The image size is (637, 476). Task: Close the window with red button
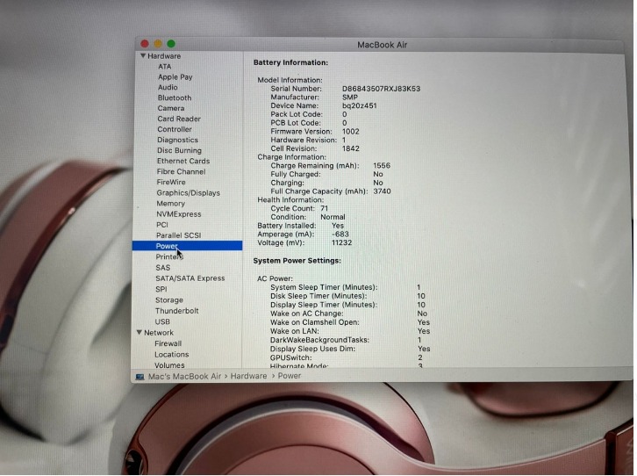point(145,44)
